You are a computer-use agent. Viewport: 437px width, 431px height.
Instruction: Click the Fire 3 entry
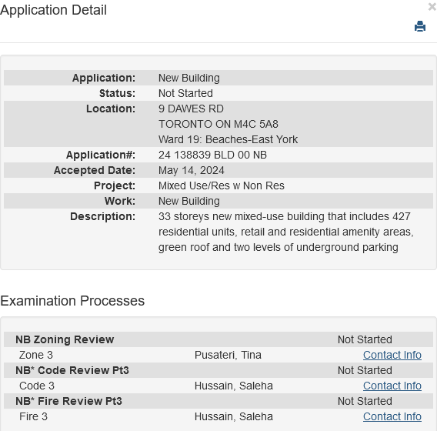(33, 416)
